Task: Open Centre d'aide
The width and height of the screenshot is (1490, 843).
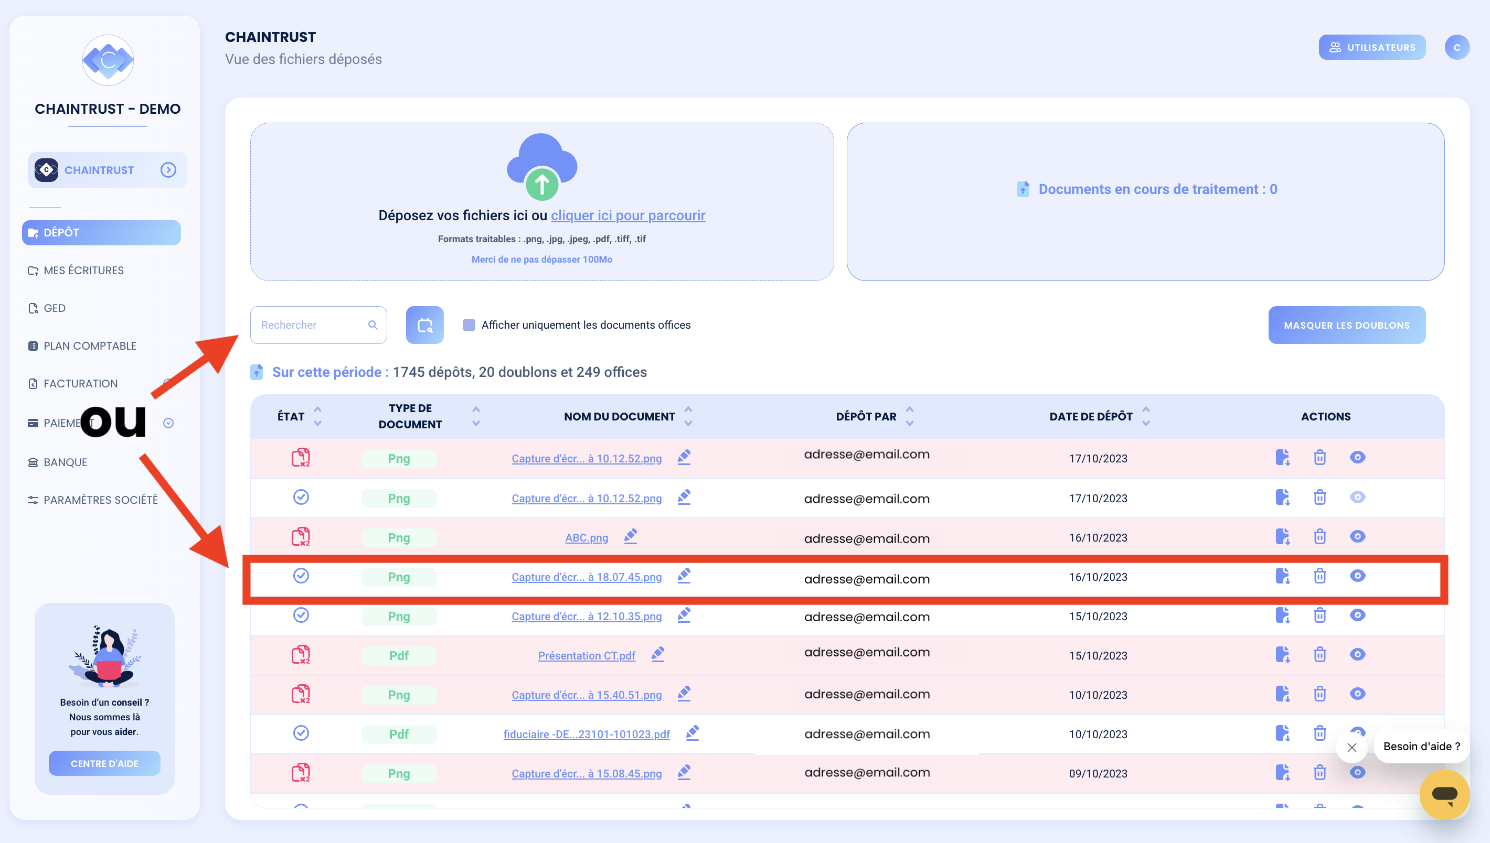Action: 104,763
